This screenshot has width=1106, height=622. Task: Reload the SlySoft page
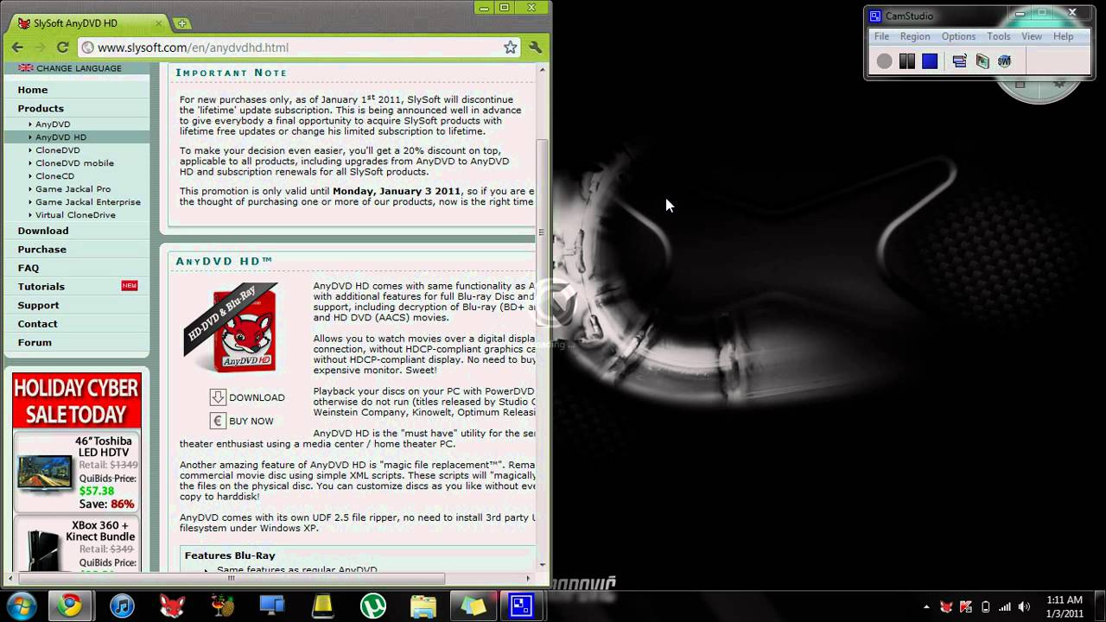62,48
